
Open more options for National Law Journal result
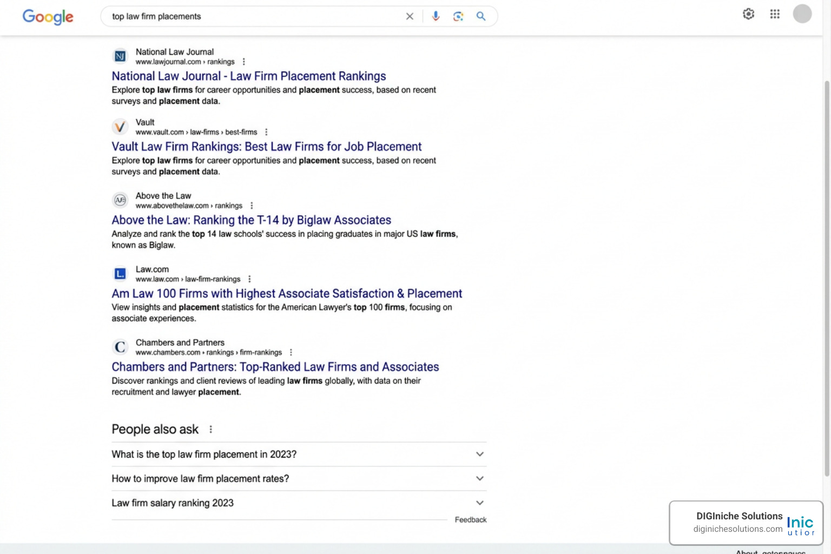(244, 62)
